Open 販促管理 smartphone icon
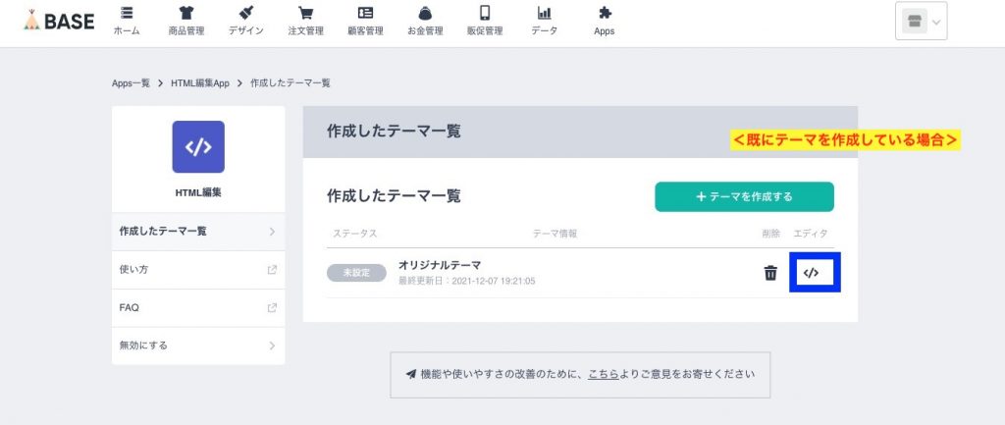This screenshot has height=425, width=1005. [x=484, y=14]
